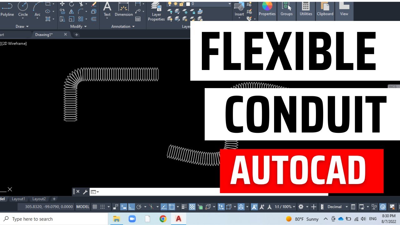Open the Utilities calculator panel
The image size is (400, 225).
click(306, 8)
